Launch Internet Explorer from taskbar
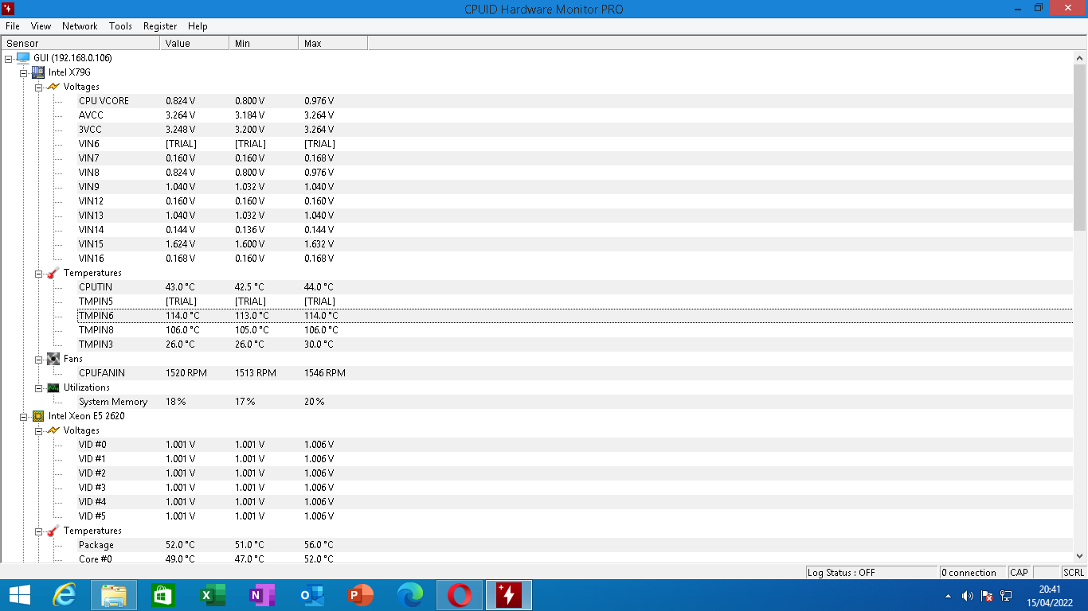Screen dimensions: 1088x611 [64, 595]
